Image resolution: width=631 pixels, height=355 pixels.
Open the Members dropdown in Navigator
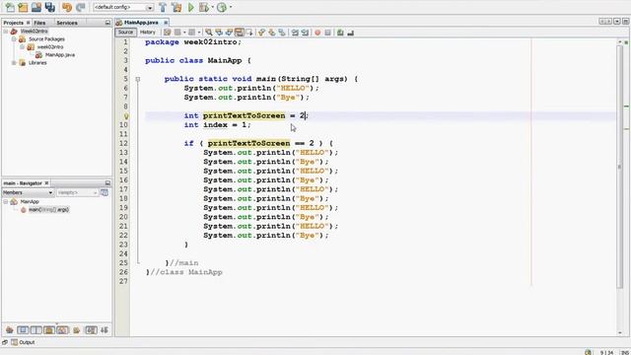[x=28, y=193]
